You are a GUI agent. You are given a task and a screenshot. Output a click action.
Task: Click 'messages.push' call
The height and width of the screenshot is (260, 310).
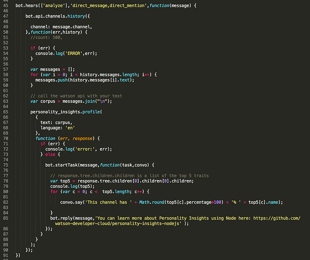point(52,80)
